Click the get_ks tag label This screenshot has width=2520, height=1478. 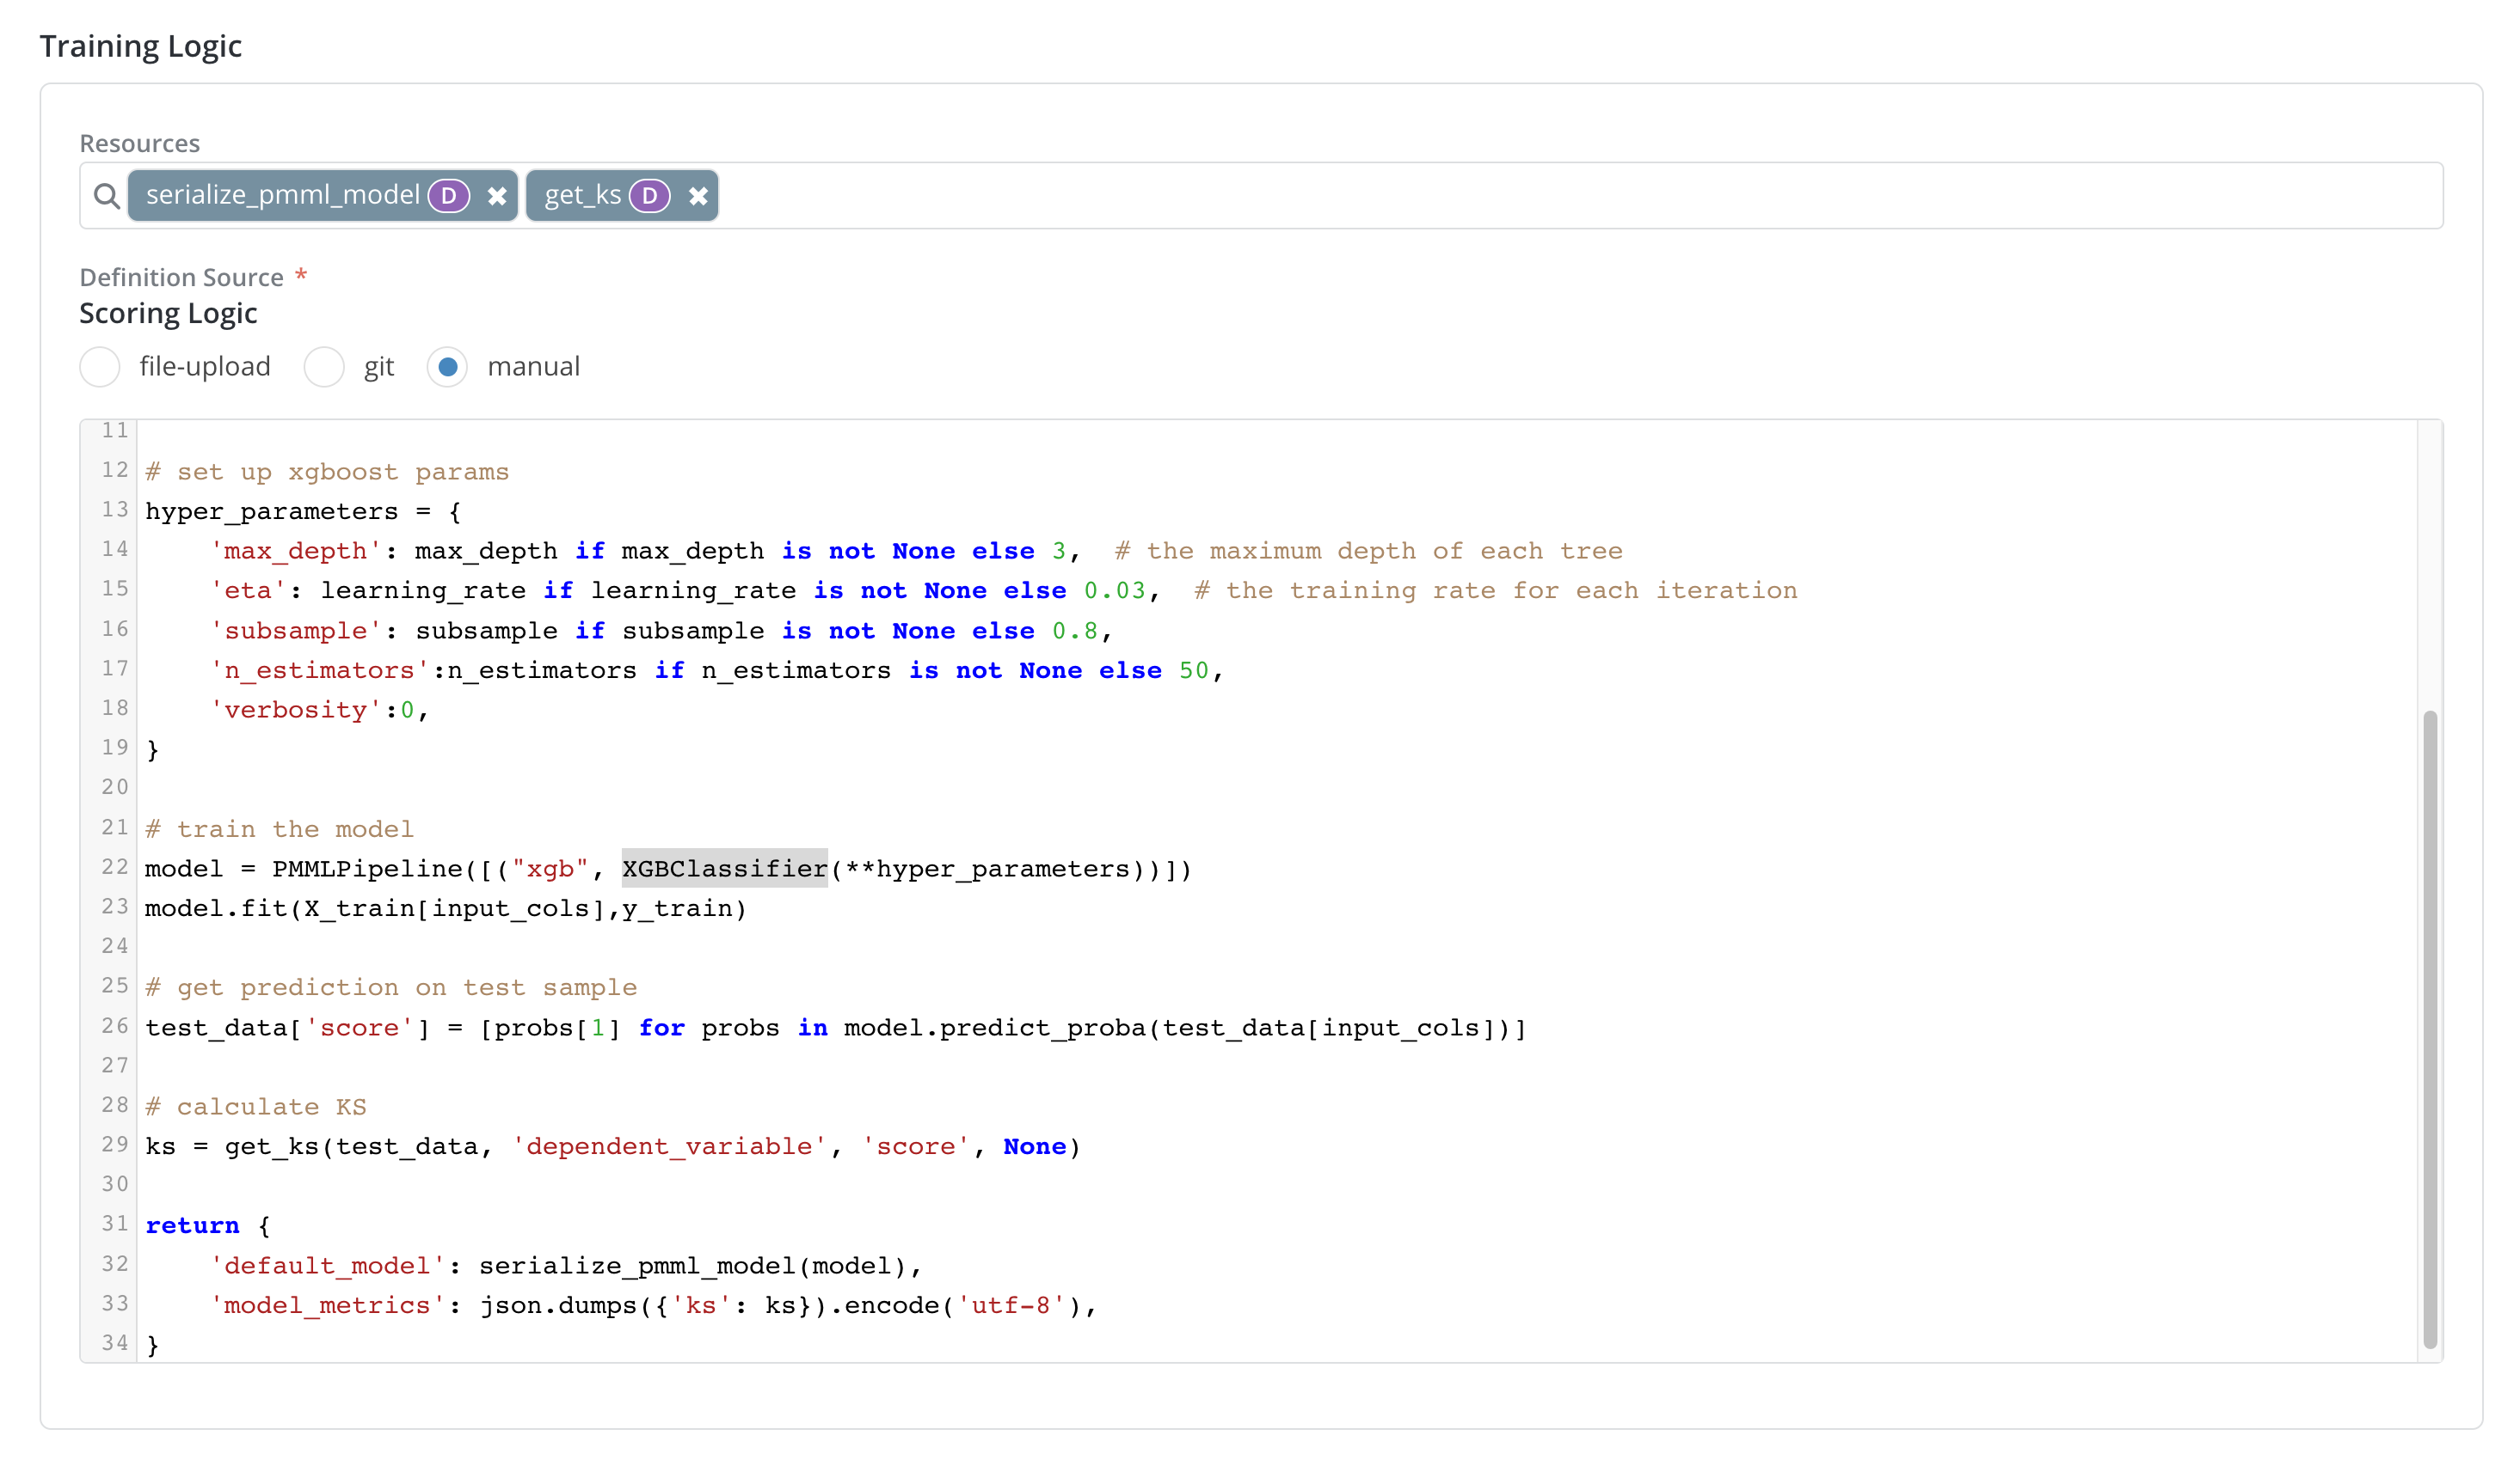pos(582,195)
